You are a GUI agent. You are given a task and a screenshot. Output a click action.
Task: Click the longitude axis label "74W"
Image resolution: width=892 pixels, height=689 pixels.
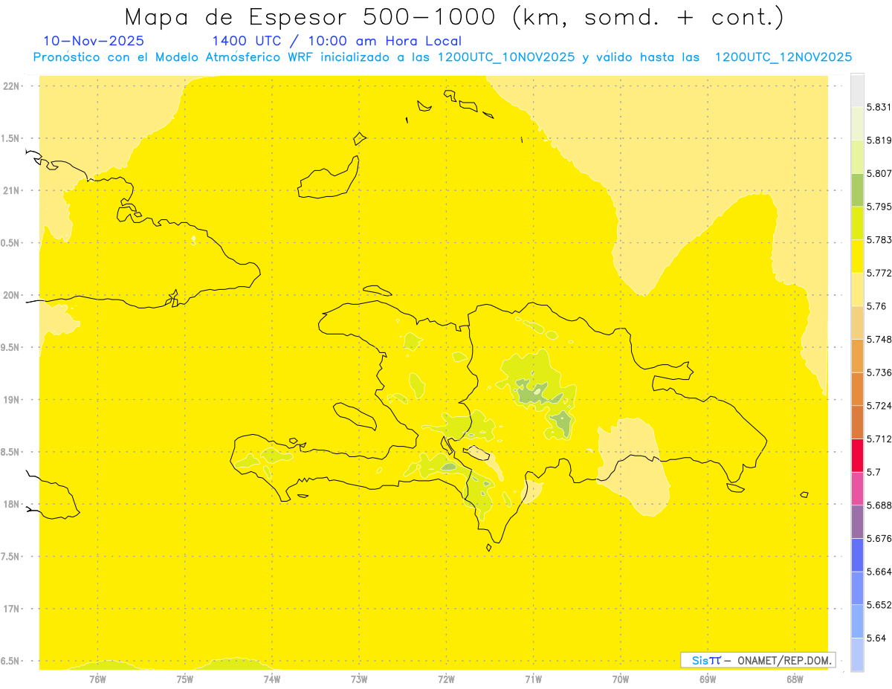click(272, 679)
